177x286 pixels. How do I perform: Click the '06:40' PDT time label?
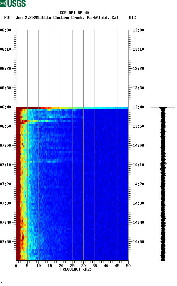tap(6, 107)
